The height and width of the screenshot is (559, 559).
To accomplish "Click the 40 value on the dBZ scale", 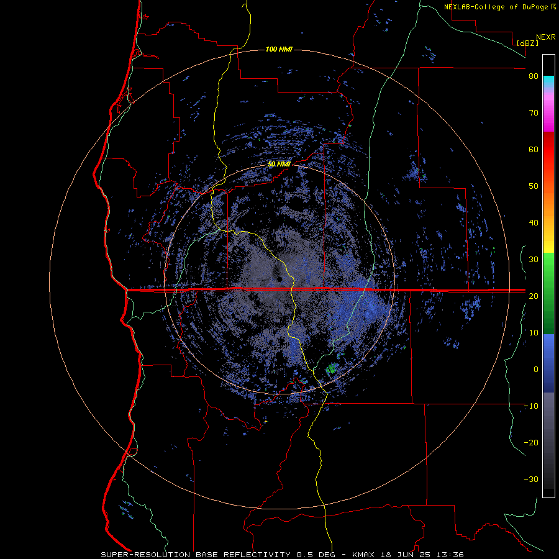I will [534, 223].
